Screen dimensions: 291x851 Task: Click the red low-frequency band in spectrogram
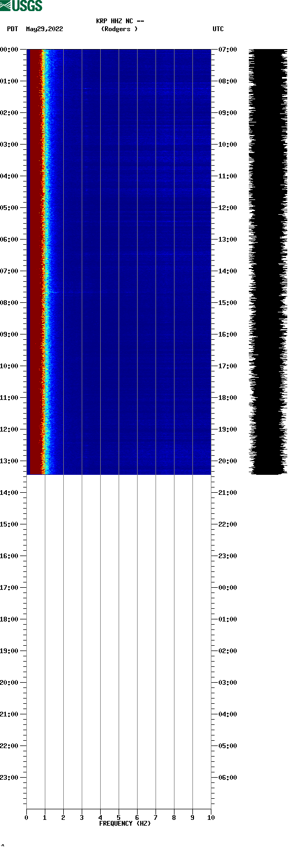[35, 262]
